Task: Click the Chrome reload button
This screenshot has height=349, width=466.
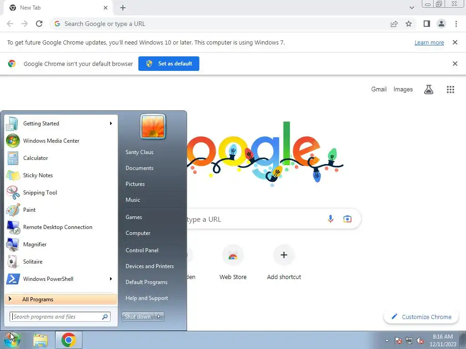Action: pos(39,24)
